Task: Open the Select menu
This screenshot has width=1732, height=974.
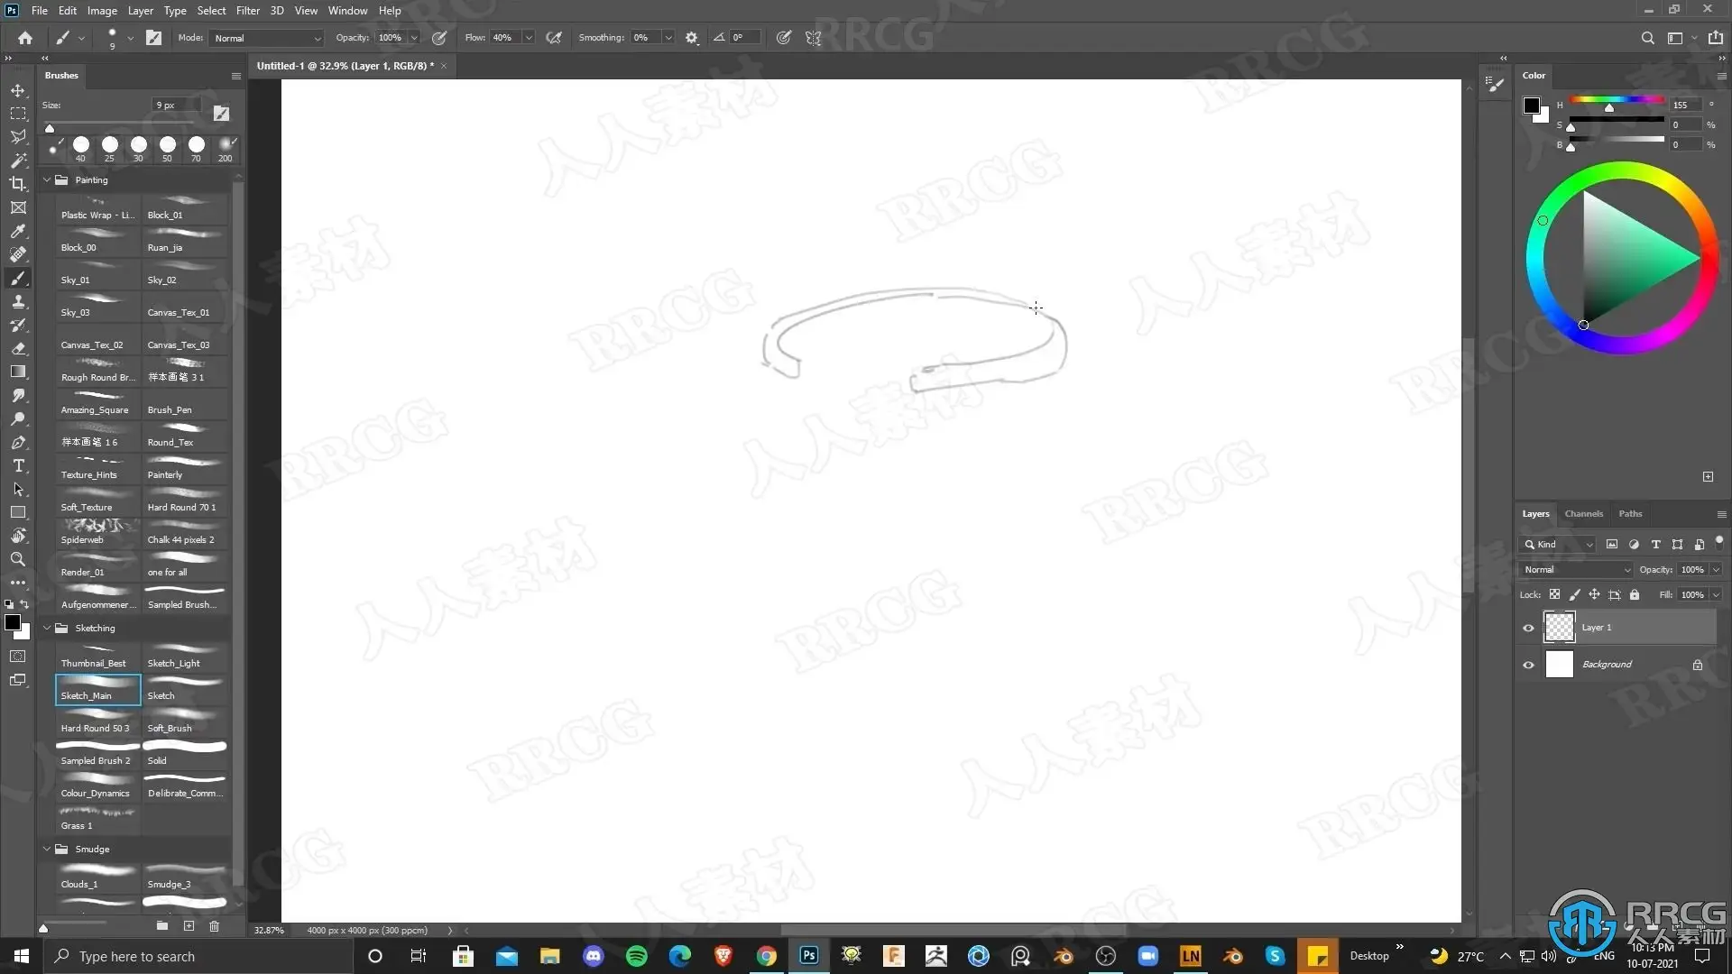Action: click(x=211, y=11)
